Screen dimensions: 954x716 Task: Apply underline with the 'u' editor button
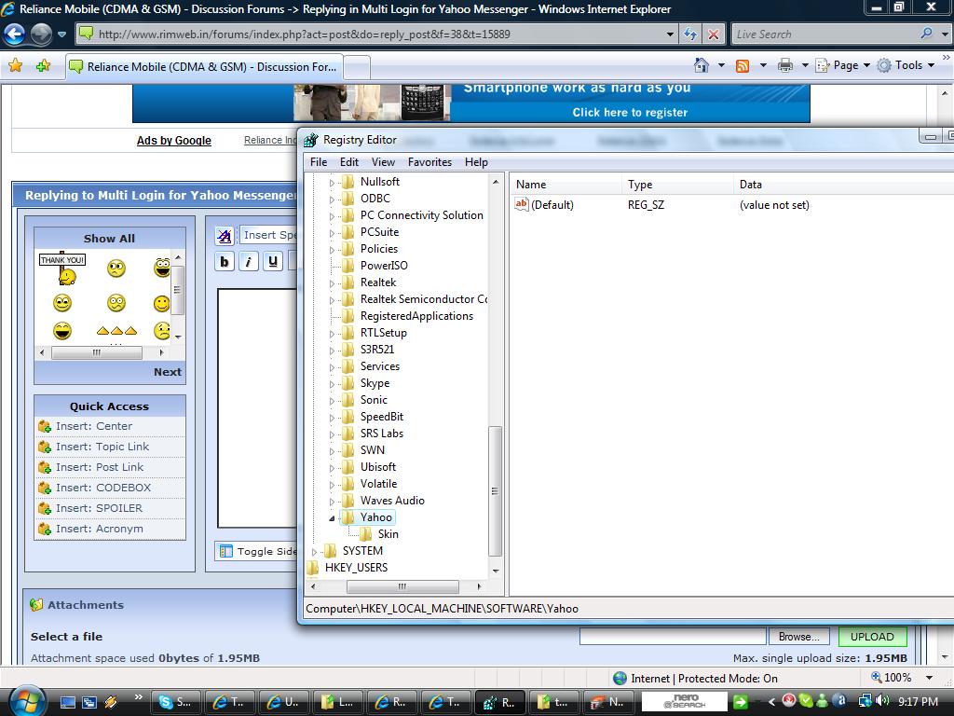pos(273,262)
